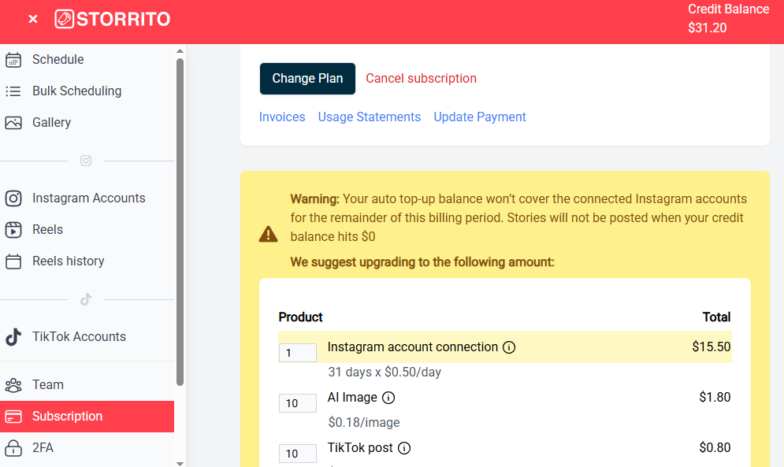The image size is (784, 467).
Task: Click the info icon beside TikTok post
Action: 404,447
